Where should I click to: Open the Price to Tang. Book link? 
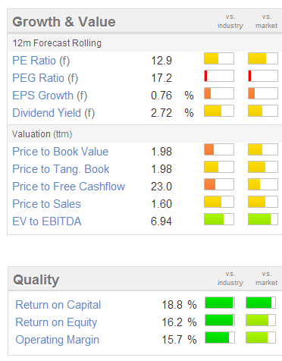pos(61,169)
